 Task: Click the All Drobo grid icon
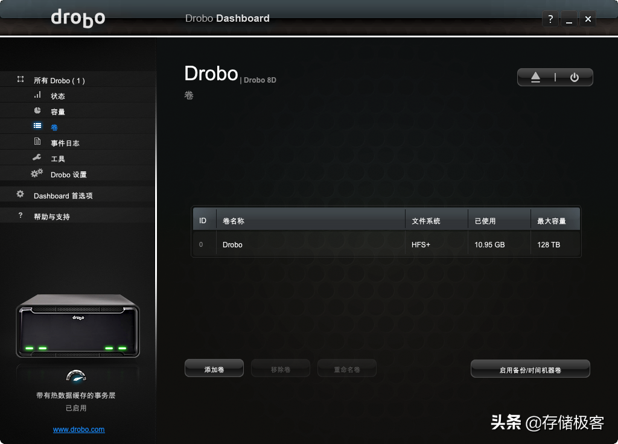[x=21, y=79]
